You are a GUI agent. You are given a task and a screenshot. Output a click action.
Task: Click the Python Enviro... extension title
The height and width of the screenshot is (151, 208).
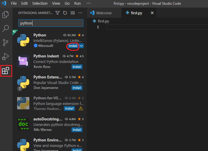(48, 140)
